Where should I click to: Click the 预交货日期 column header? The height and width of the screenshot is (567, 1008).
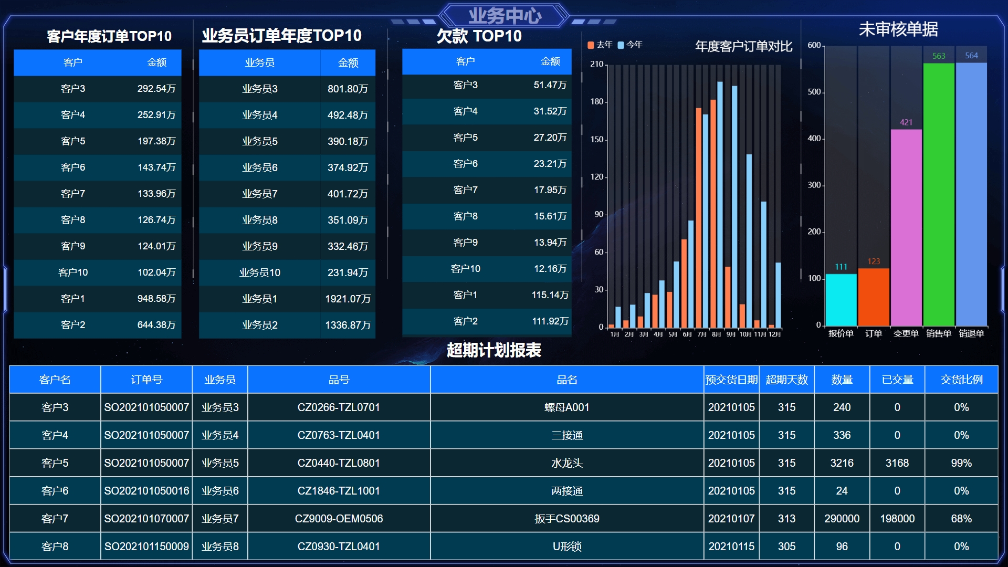(731, 380)
